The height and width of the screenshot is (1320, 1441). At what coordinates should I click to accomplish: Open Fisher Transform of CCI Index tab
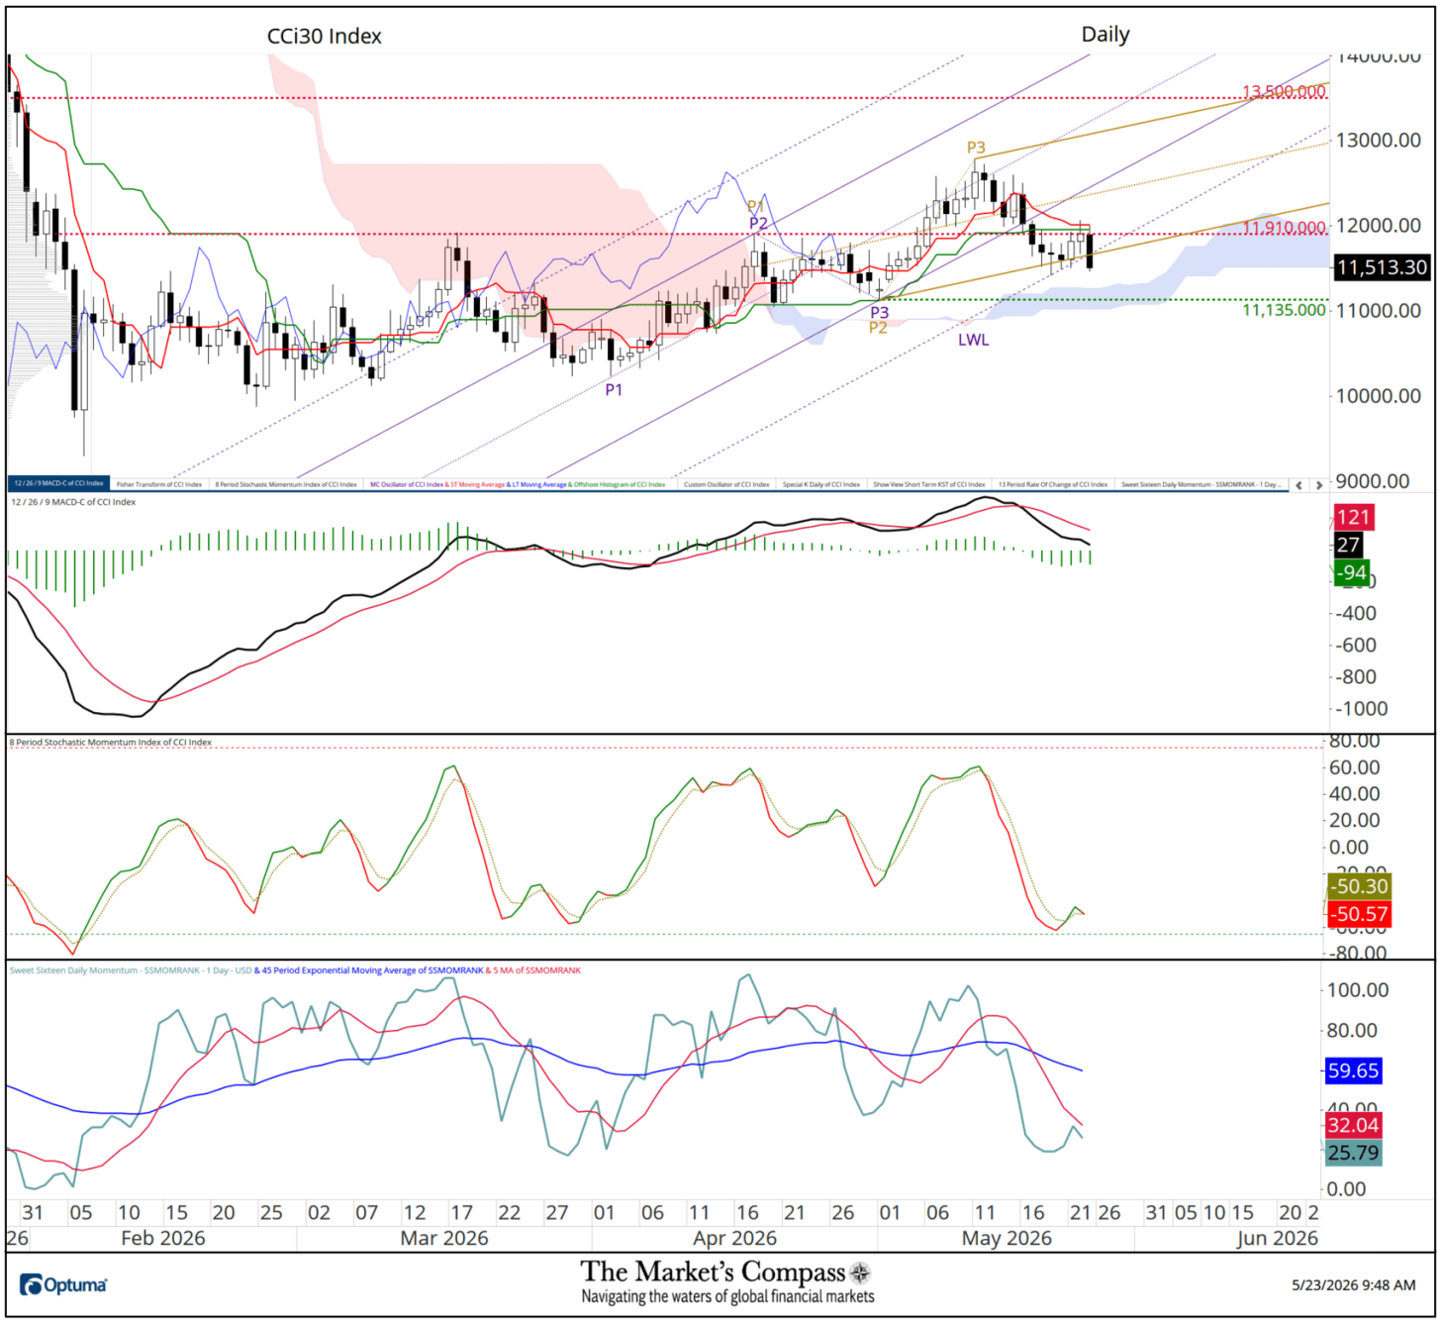[x=159, y=484]
